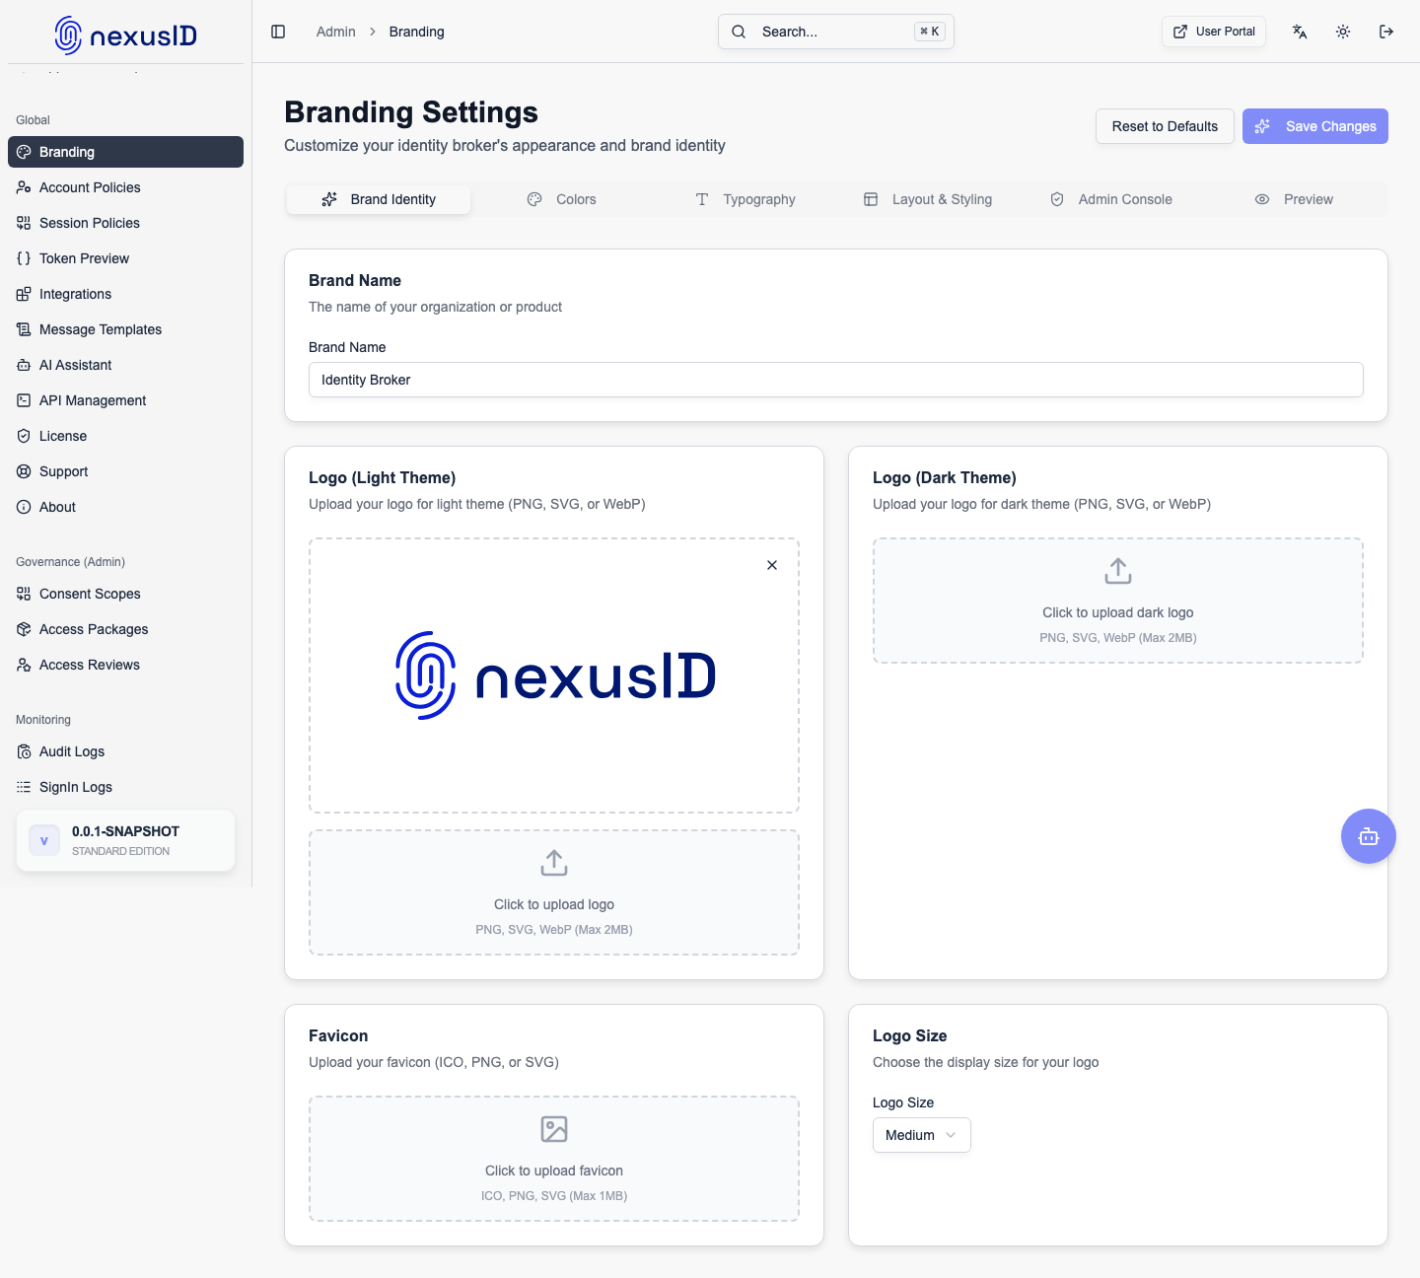The image size is (1420, 1278).
Task: Click the Branding breadcrumb text
Action: [417, 32]
